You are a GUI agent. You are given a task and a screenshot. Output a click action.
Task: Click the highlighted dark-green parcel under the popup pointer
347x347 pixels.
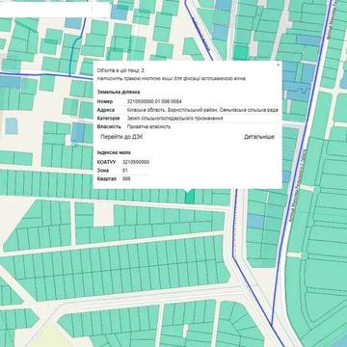pos(190,197)
